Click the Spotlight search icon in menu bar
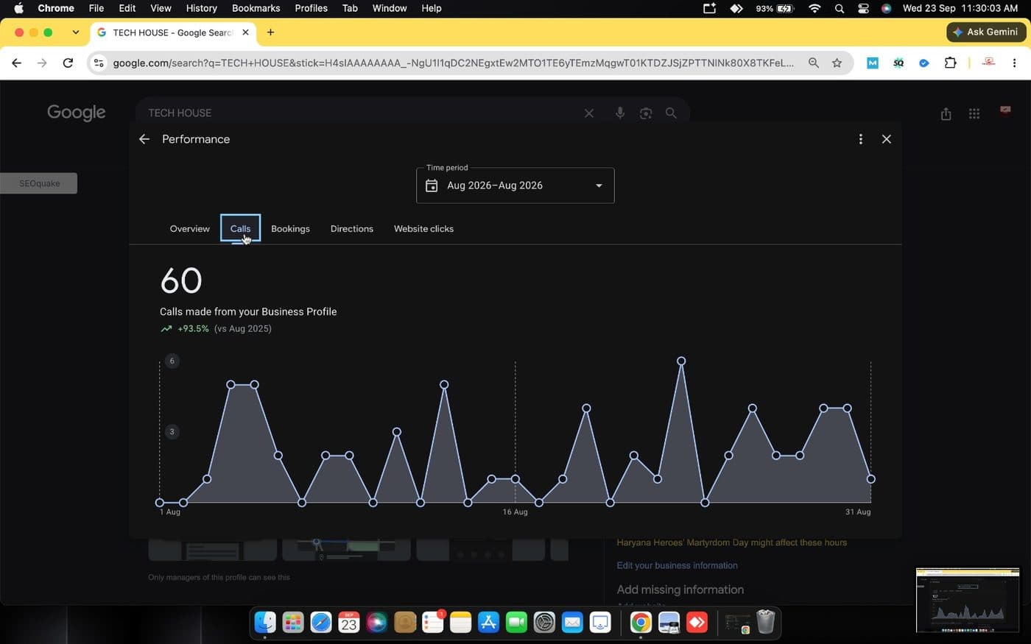Image resolution: width=1031 pixels, height=644 pixels. click(x=839, y=8)
